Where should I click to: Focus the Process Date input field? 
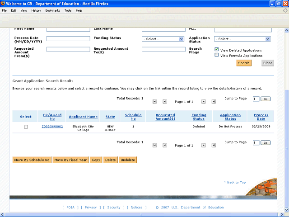tap(68, 38)
